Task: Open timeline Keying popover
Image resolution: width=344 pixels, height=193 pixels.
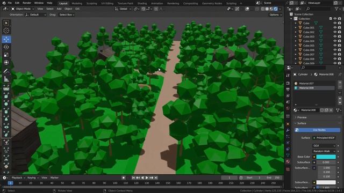Action: point(32,177)
